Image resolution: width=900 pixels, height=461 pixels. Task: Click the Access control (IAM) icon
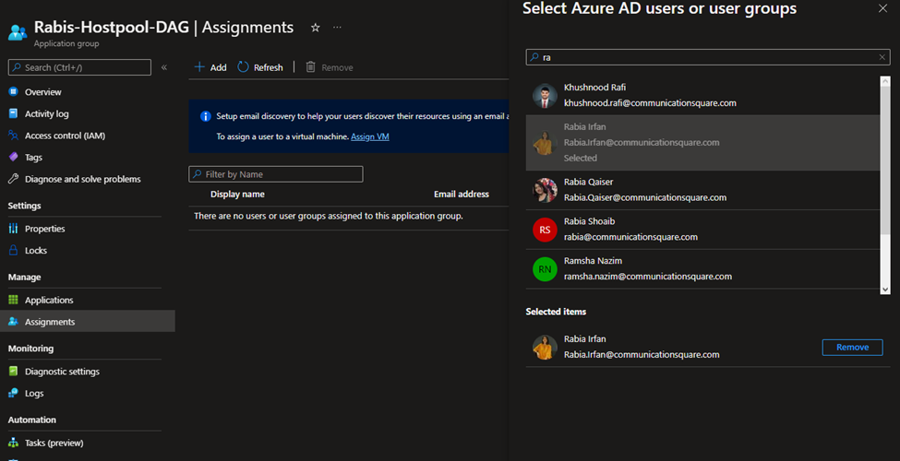pyautogui.click(x=13, y=136)
